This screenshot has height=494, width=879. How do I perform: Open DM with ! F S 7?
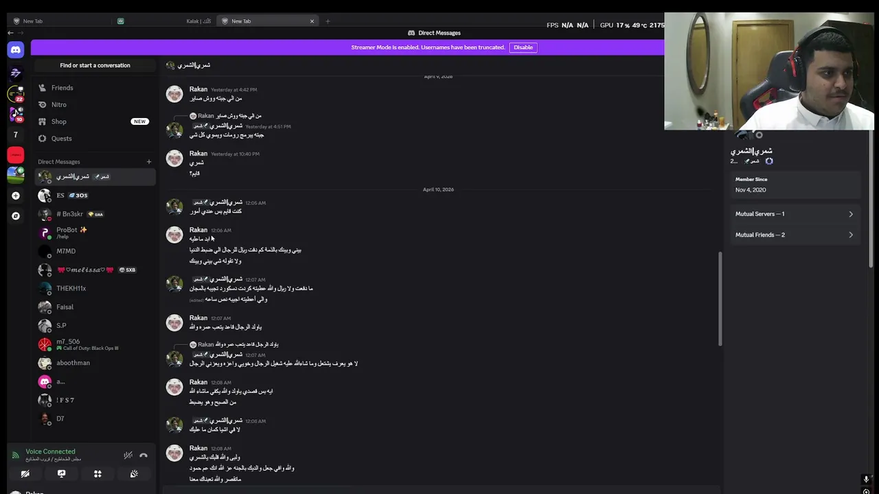tap(95, 400)
